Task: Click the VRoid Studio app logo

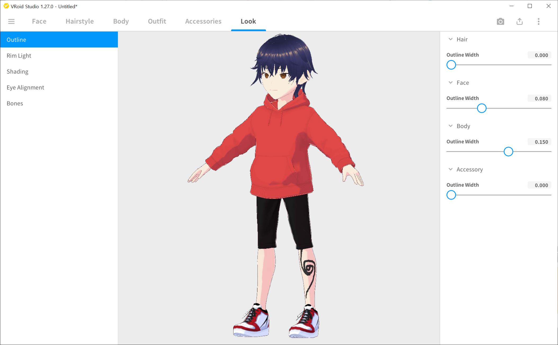Action: [x=6, y=6]
